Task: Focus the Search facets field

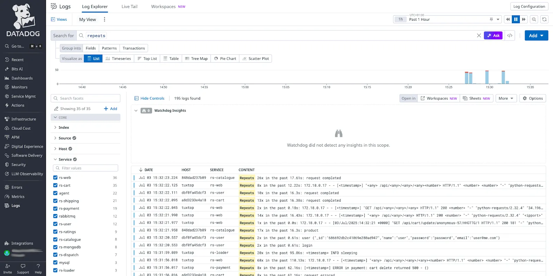Action: [x=86, y=98]
